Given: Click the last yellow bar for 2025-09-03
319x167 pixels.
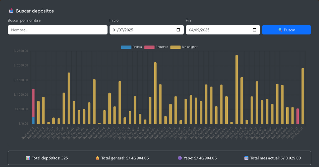Looking at the screenshot, I should (302, 96).
